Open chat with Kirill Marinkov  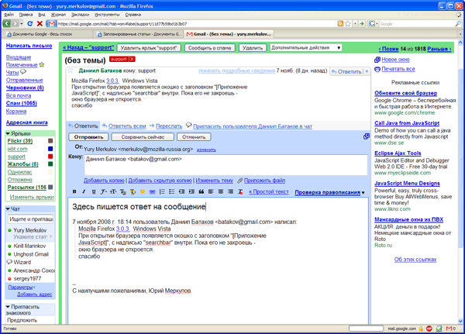pyautogui.click(x=29, y=246)
